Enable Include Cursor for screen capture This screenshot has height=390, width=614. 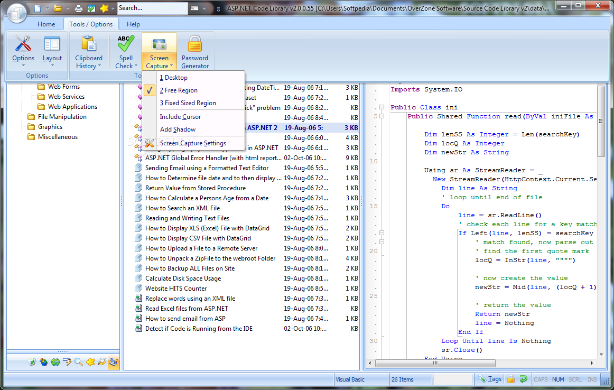[180, 117]
